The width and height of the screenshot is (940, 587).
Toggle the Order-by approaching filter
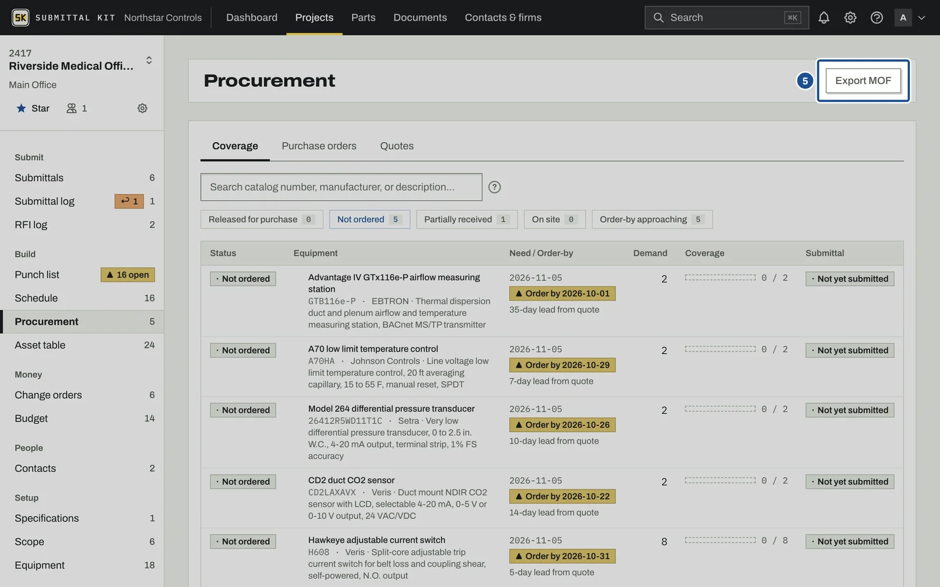point(652,220)
